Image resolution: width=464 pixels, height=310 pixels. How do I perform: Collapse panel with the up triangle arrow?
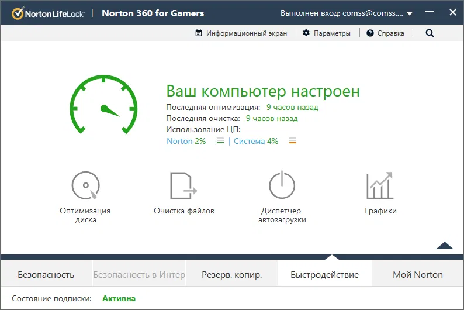pyautogui.click(x=445, y=246)
